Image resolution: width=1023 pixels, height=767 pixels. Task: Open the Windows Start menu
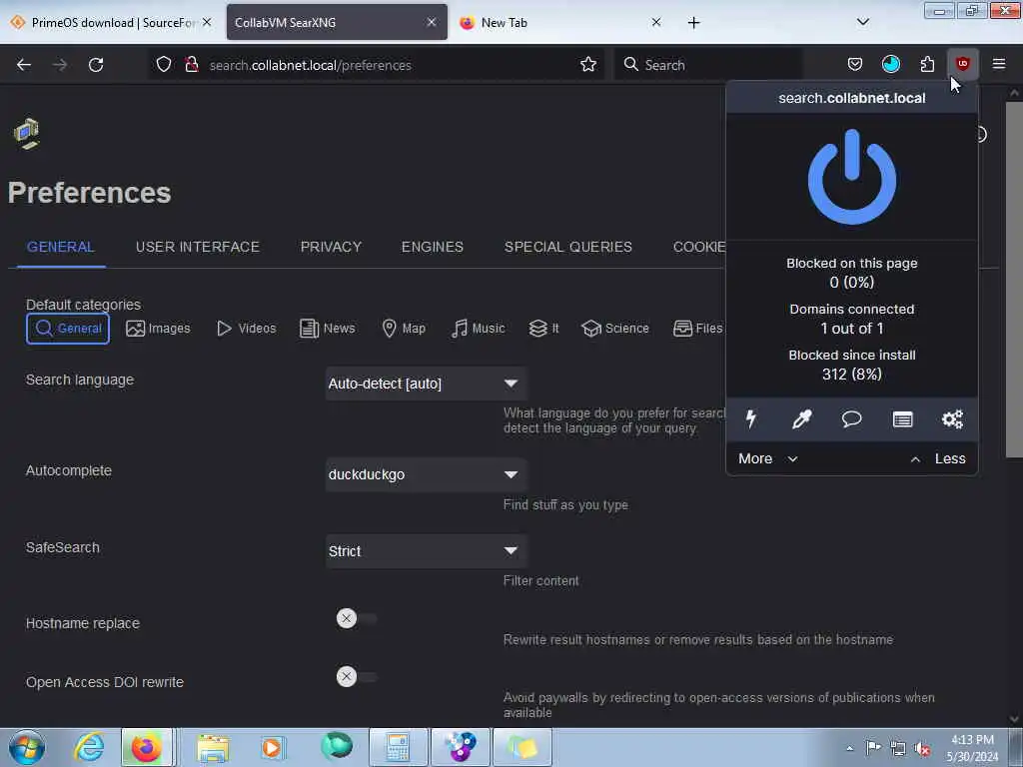[27, 747]
